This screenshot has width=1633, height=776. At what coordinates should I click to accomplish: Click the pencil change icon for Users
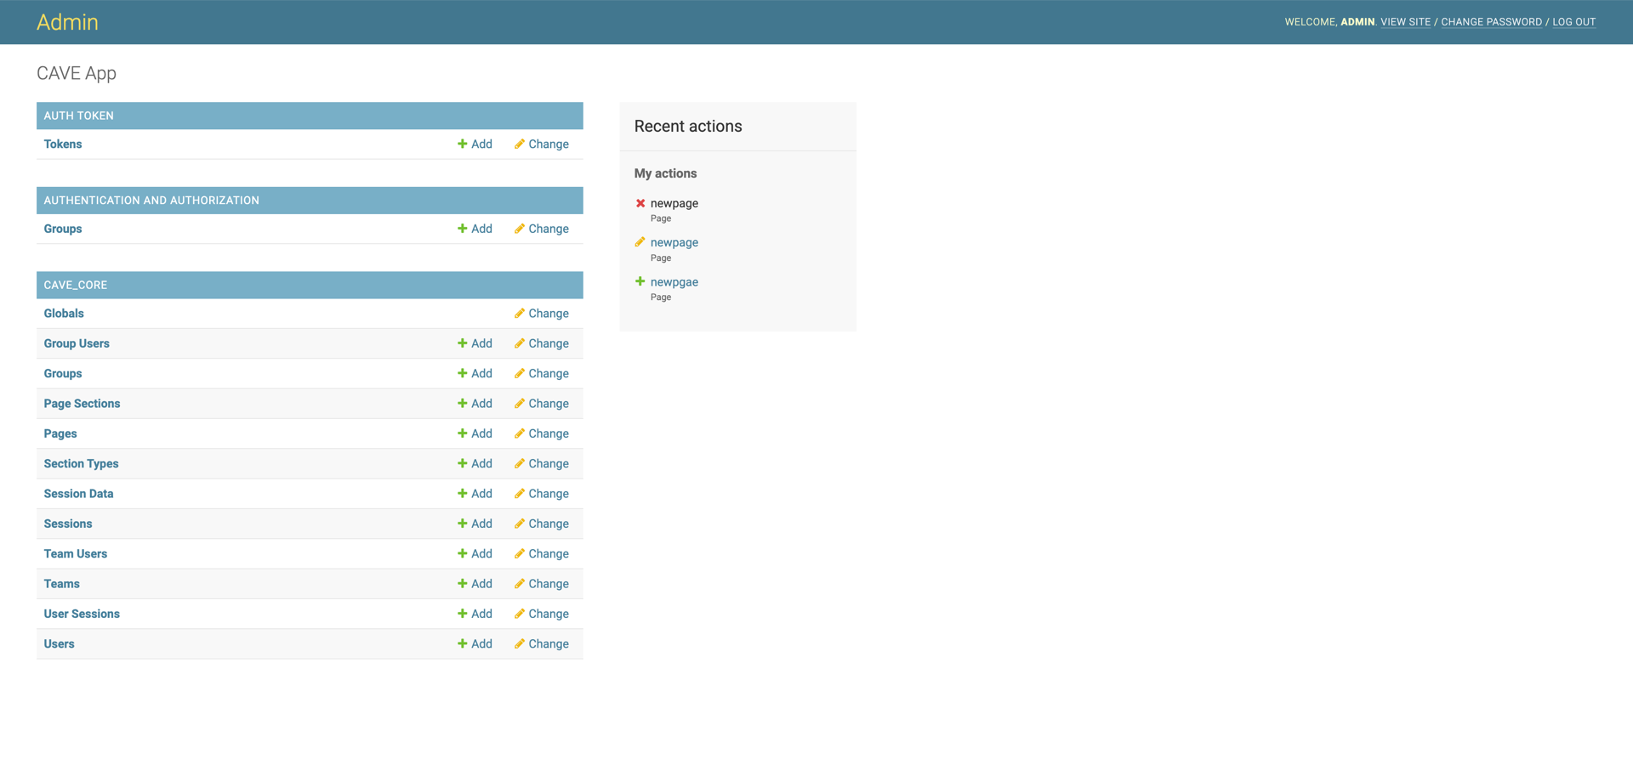(x=519, y=643)
